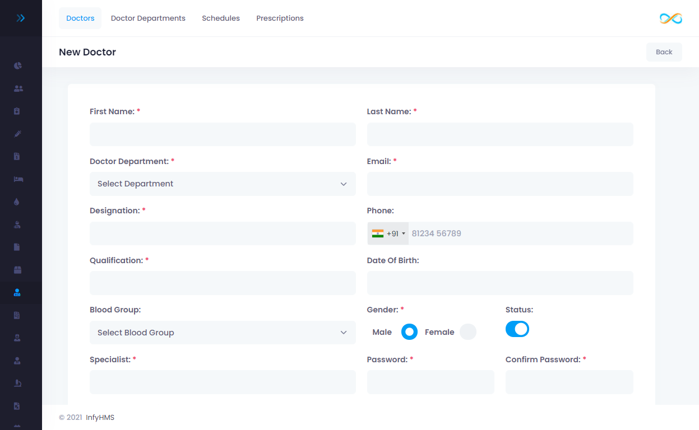699x430 pixels.
Task: Click the syringe icon in the sidebar
Action: [x=17, y=134]
